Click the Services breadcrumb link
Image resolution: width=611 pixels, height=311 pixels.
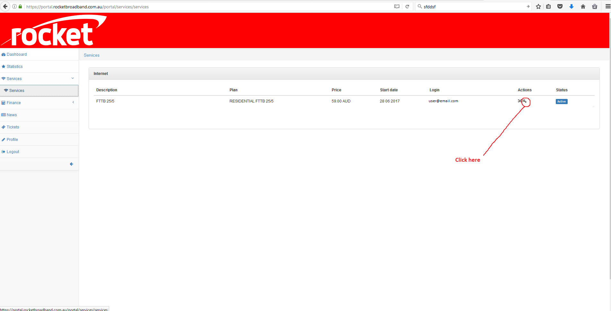(92, 55)
